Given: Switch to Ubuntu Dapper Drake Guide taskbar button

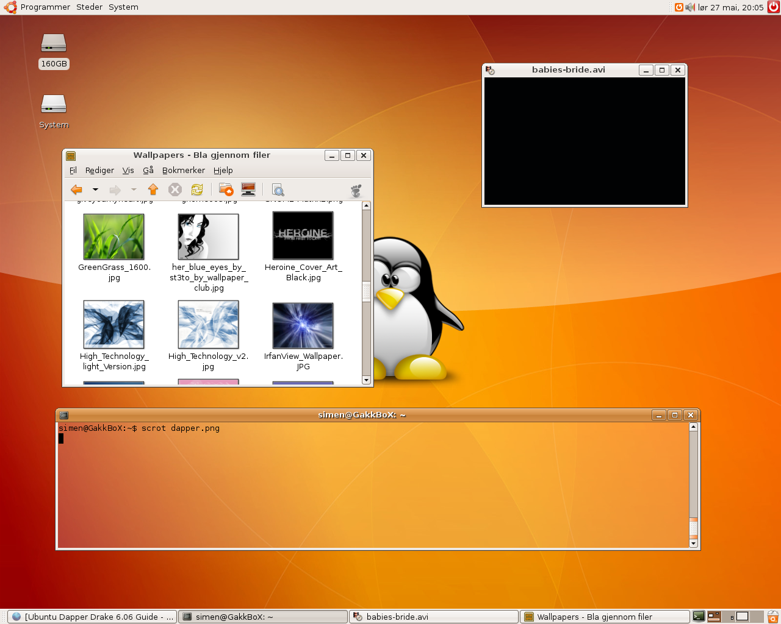Looking at the screenshot, I should [92, 617].
